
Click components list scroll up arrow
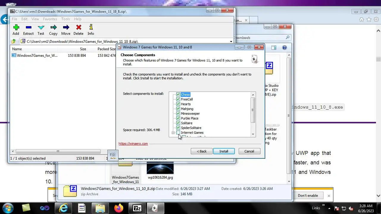tap(253, 95)
